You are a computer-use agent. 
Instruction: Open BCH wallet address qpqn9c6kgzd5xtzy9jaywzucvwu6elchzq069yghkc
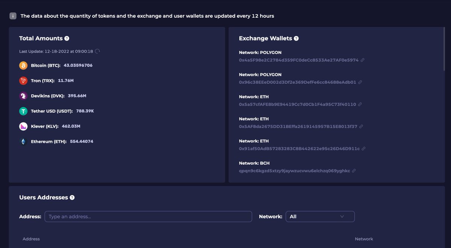coord(295,171)
